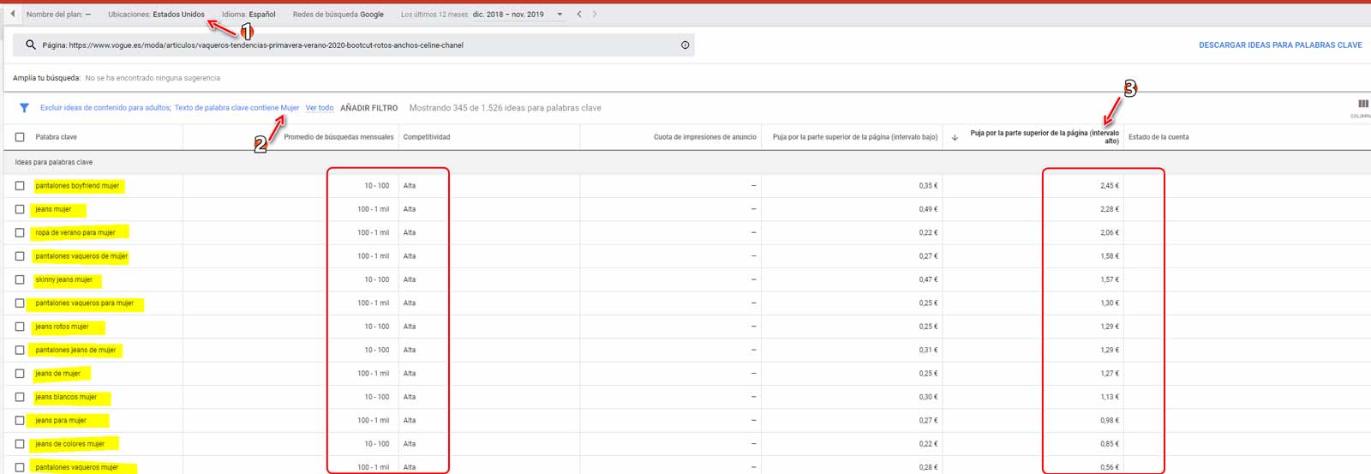
Task: Click the magnifier icon in the search bar
Action: (x=31, y=45)
